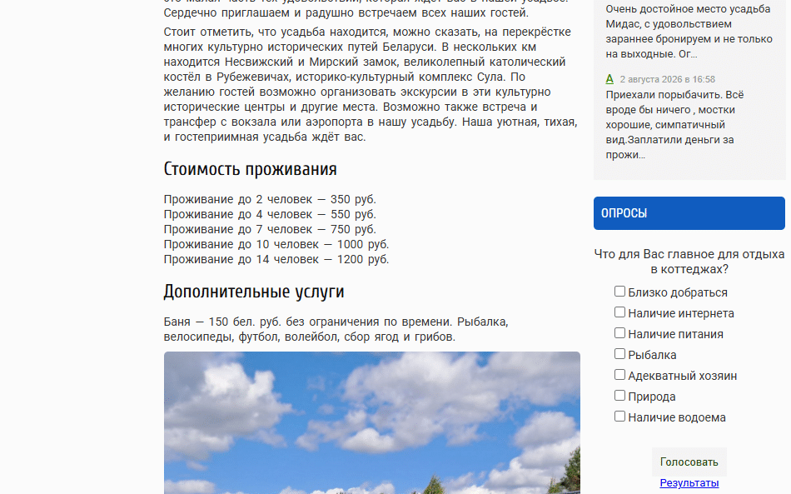
Task: Mark the 'Наличие водоема' checkbox
Action: coord(619,417)
